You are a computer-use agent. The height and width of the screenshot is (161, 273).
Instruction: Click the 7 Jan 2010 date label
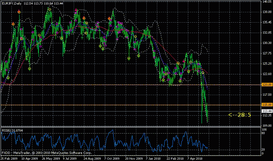pos(153,158)
